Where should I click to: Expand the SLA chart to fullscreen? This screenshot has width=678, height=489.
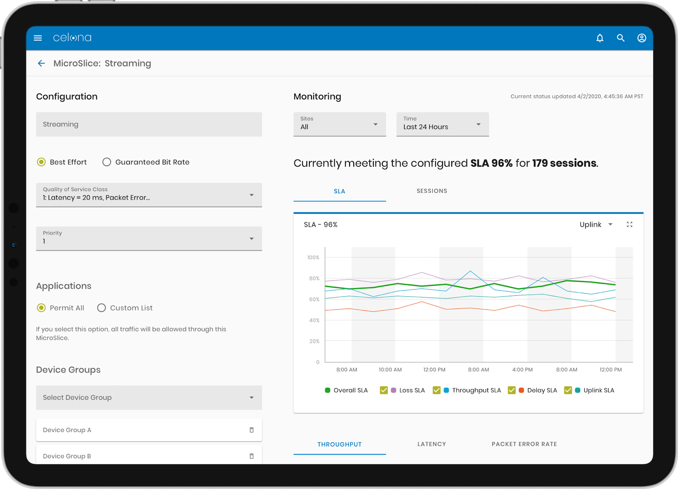tap(629, 225)
